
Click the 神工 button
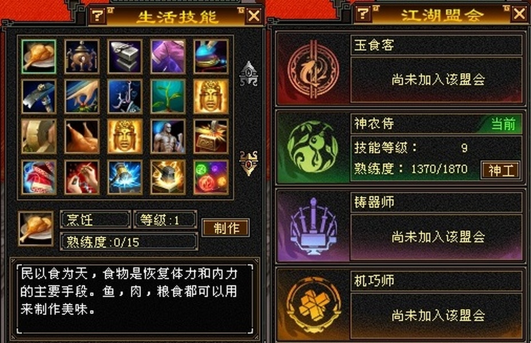point(501,170)
